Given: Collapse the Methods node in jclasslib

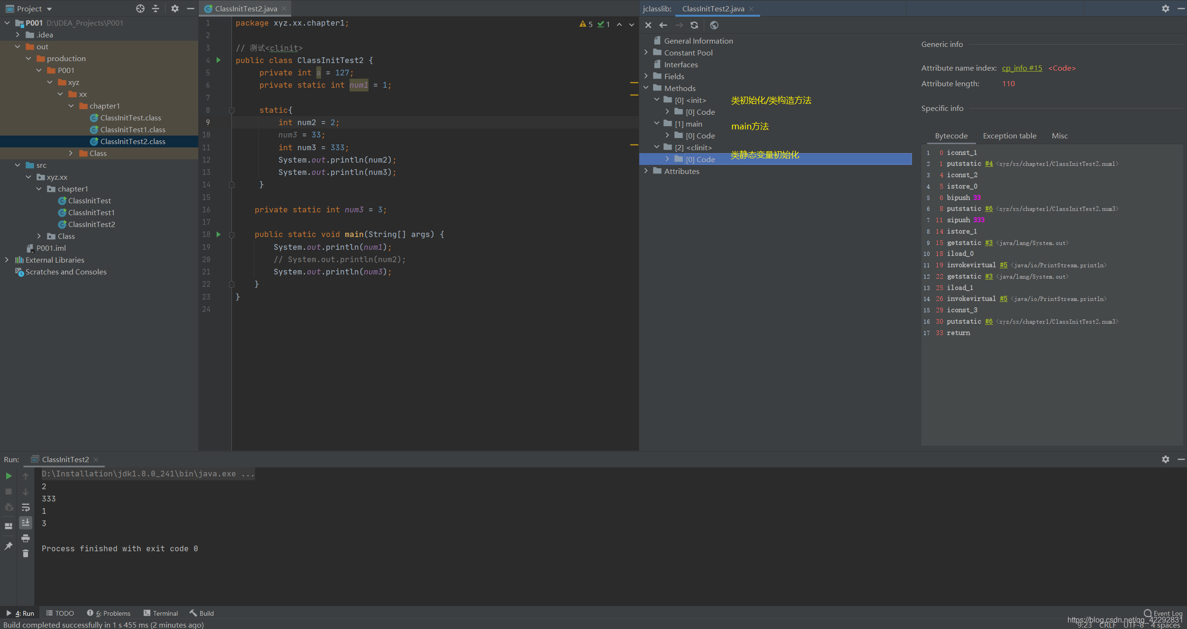Looking at the screenshot, I should point(646,88).
